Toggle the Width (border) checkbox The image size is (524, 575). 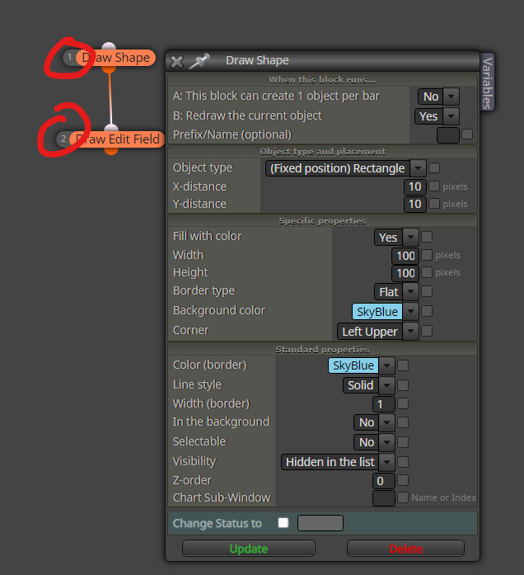click(403, 403)
